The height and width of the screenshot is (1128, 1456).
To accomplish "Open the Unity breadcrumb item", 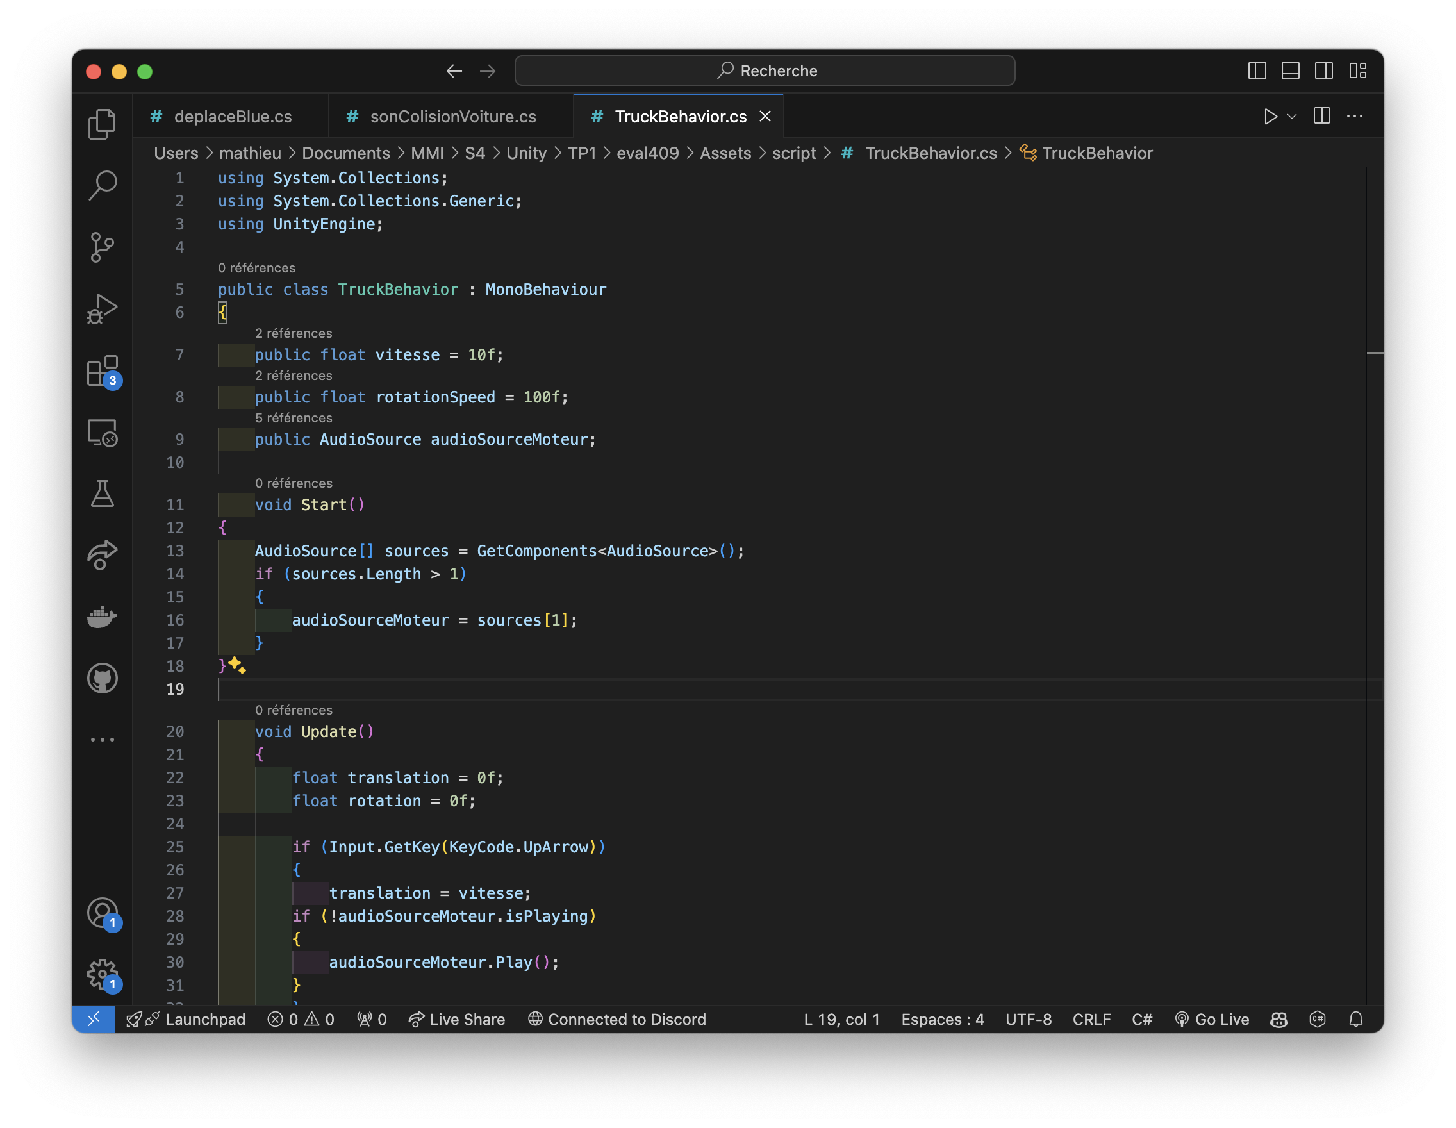I will point(526,153).
